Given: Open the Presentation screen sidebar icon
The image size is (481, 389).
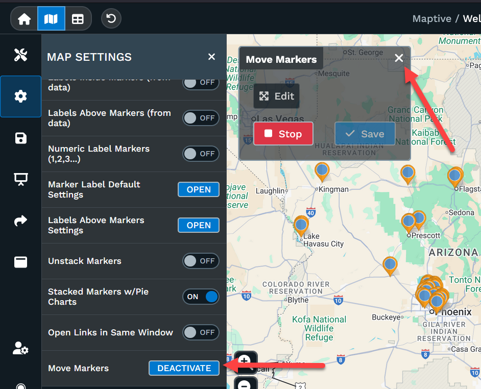Looking at the screenshot, I should coord(20,179).
